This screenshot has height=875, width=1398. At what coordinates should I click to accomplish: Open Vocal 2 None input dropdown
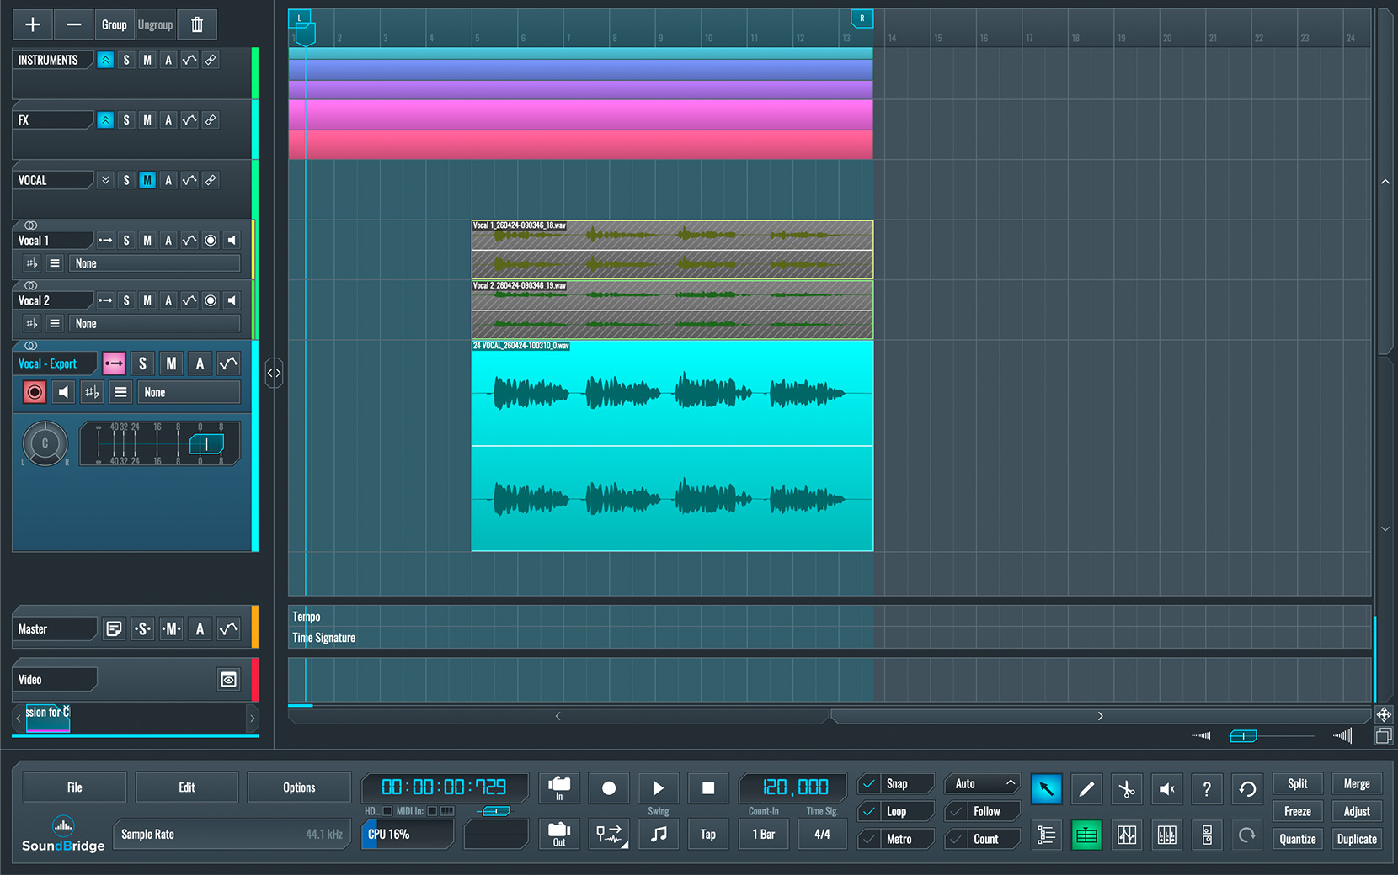click(154, 324)
